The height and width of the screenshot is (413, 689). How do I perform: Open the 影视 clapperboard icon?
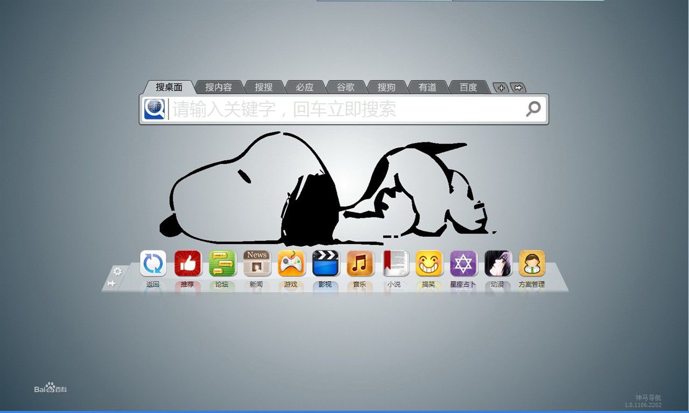pos(326,264)
